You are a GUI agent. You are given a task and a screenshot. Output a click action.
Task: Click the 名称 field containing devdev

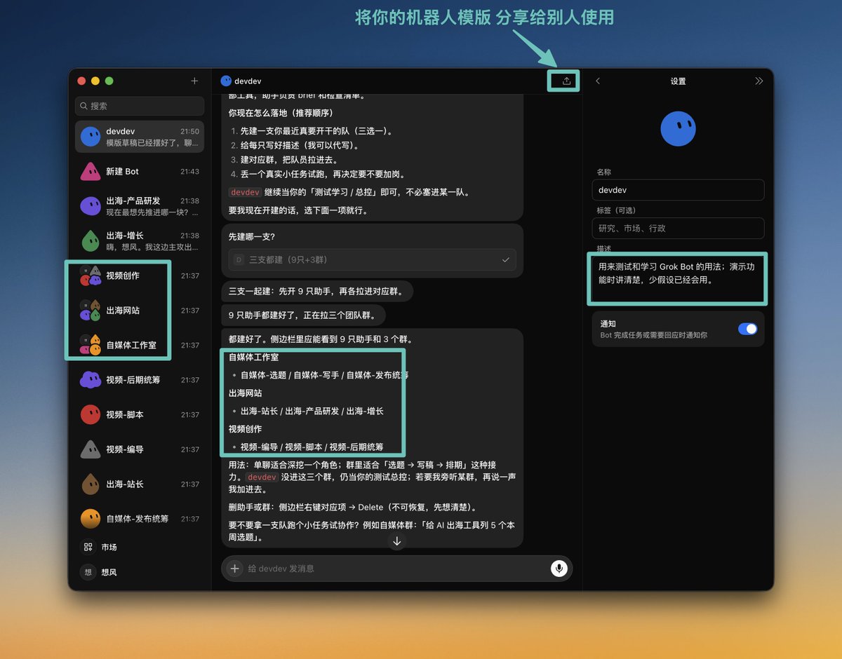pyautogui.click(x=678, y=190)
